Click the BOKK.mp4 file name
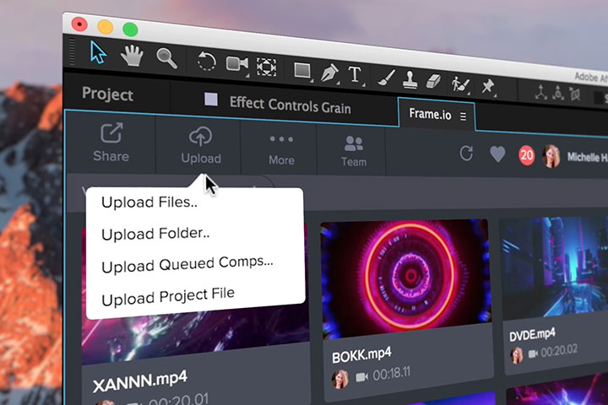 (x=361, y=354)
